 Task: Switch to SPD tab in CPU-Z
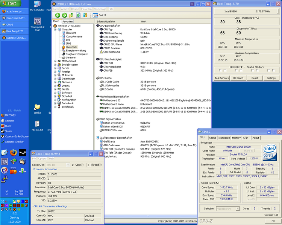click(x=246, y=138)
